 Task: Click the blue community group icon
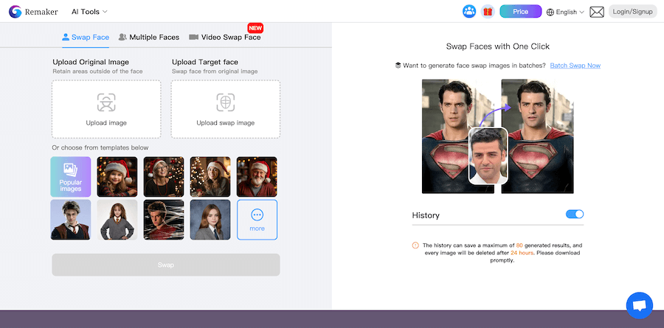tap(469, 12)
